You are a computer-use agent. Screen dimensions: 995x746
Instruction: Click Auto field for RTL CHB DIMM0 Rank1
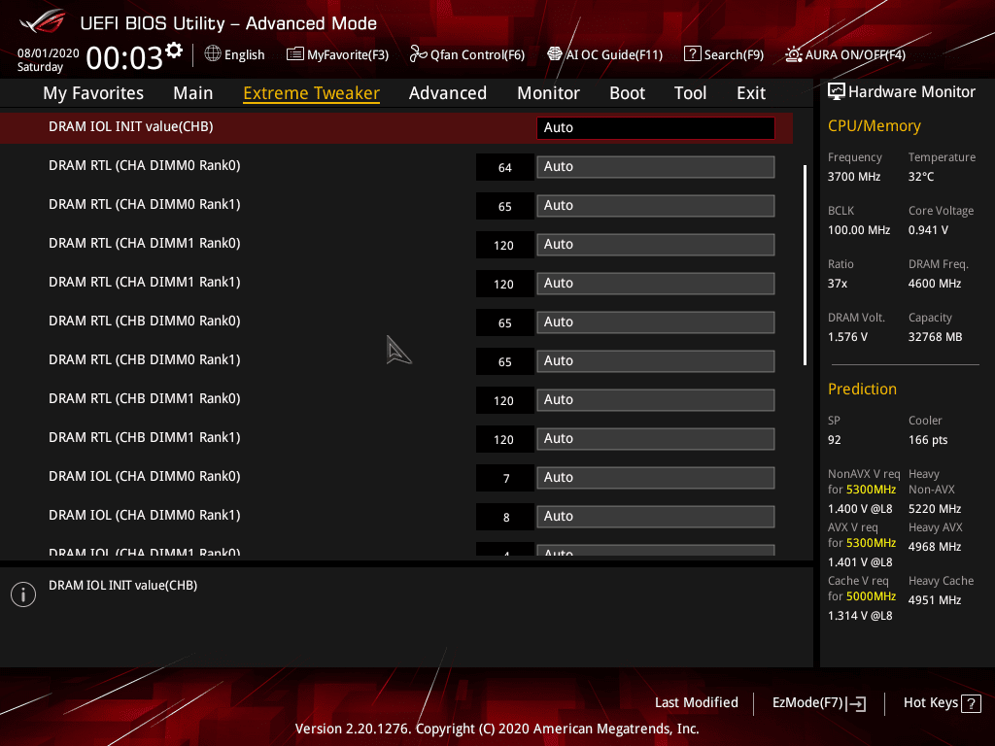point(656,361)
